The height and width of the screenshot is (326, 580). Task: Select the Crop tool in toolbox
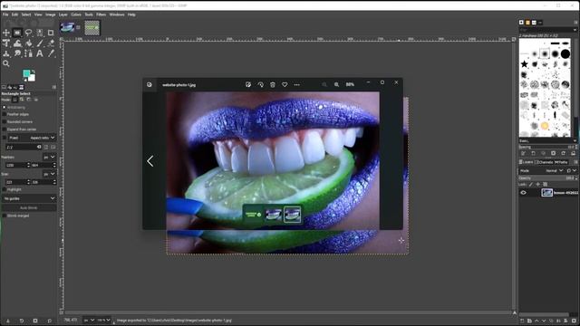tap(51, 33)
